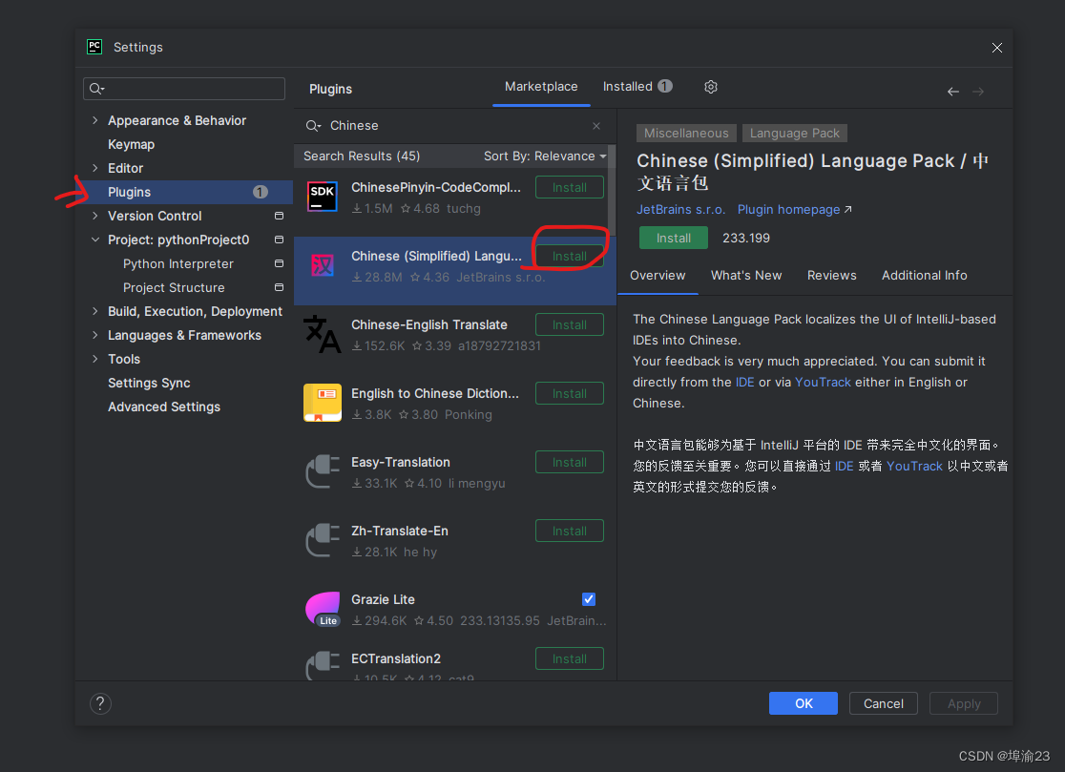1065x772 pixels.
Task: Install Easy-Translation plugin
Action: (569, 462)
